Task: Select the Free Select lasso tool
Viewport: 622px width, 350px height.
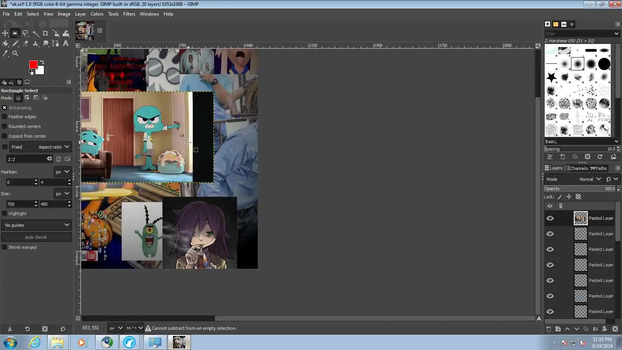Action: tap(25, 33)
